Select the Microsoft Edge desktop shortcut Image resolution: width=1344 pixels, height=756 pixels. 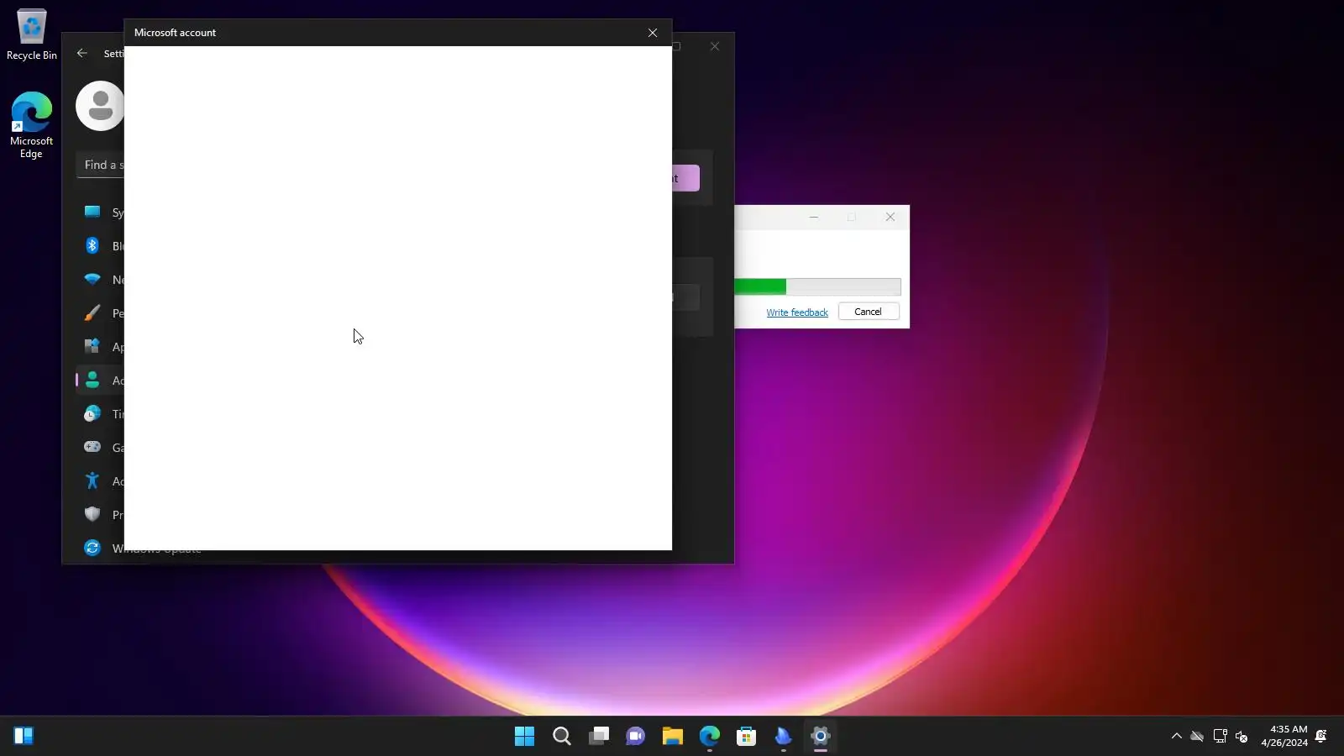tap(31, 124)
